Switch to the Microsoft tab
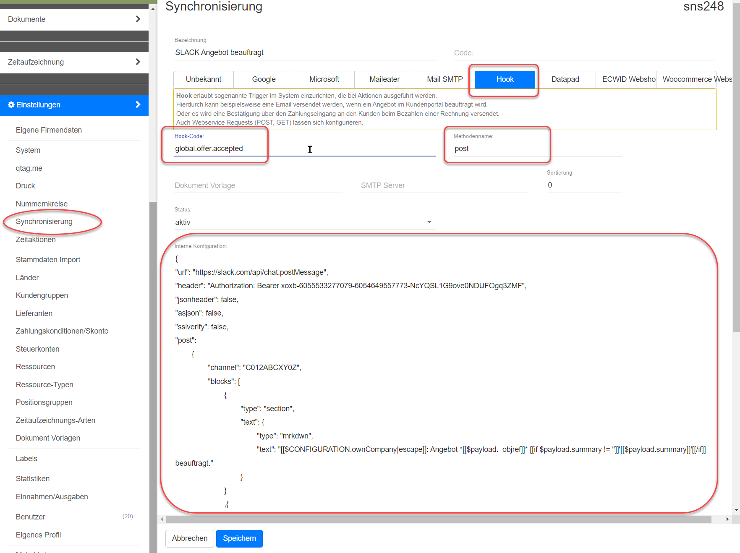 pyautogui.click(x=324, y=79)
